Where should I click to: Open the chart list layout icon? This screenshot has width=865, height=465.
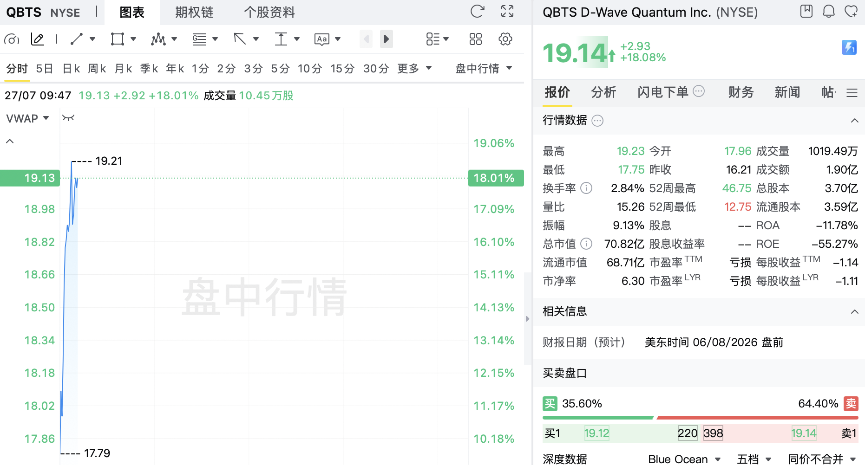(x=432, y=39)
